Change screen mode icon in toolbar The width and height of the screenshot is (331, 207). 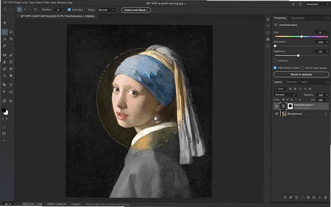[x=4, y=134]
